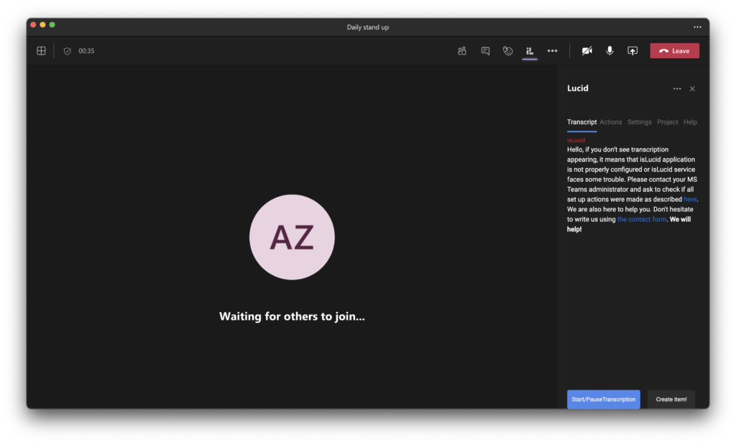Click the macOS green full-screen button
736x444 pixels.
(x=52, y=25)
